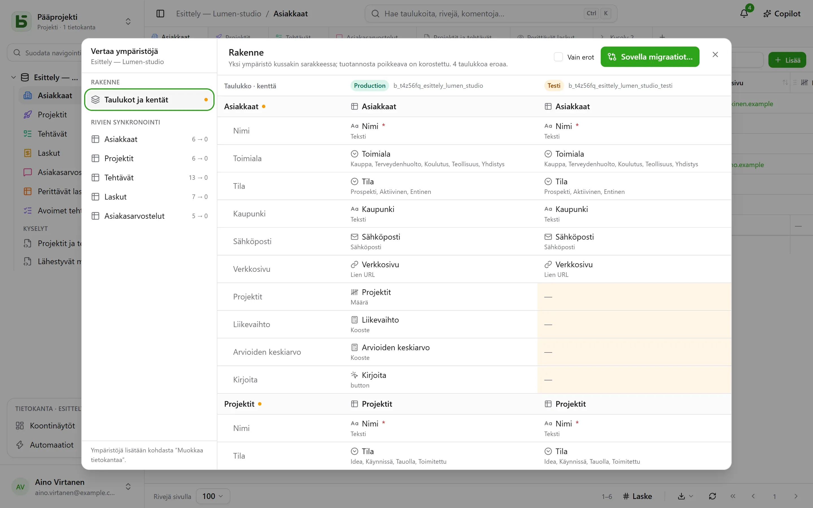This screenshot has width=813, height=508.
Task: Open Koontinäytöt dashboards
Action: (45, 426)
